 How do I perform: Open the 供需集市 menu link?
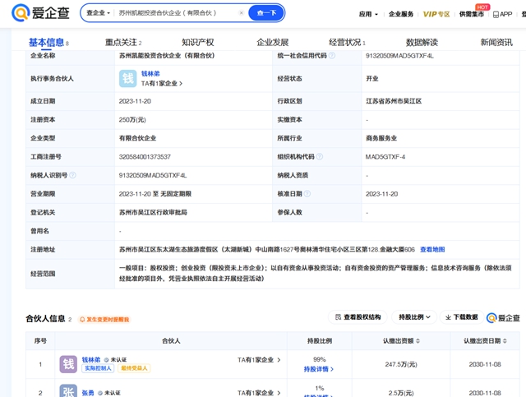[x=471, y=14]
